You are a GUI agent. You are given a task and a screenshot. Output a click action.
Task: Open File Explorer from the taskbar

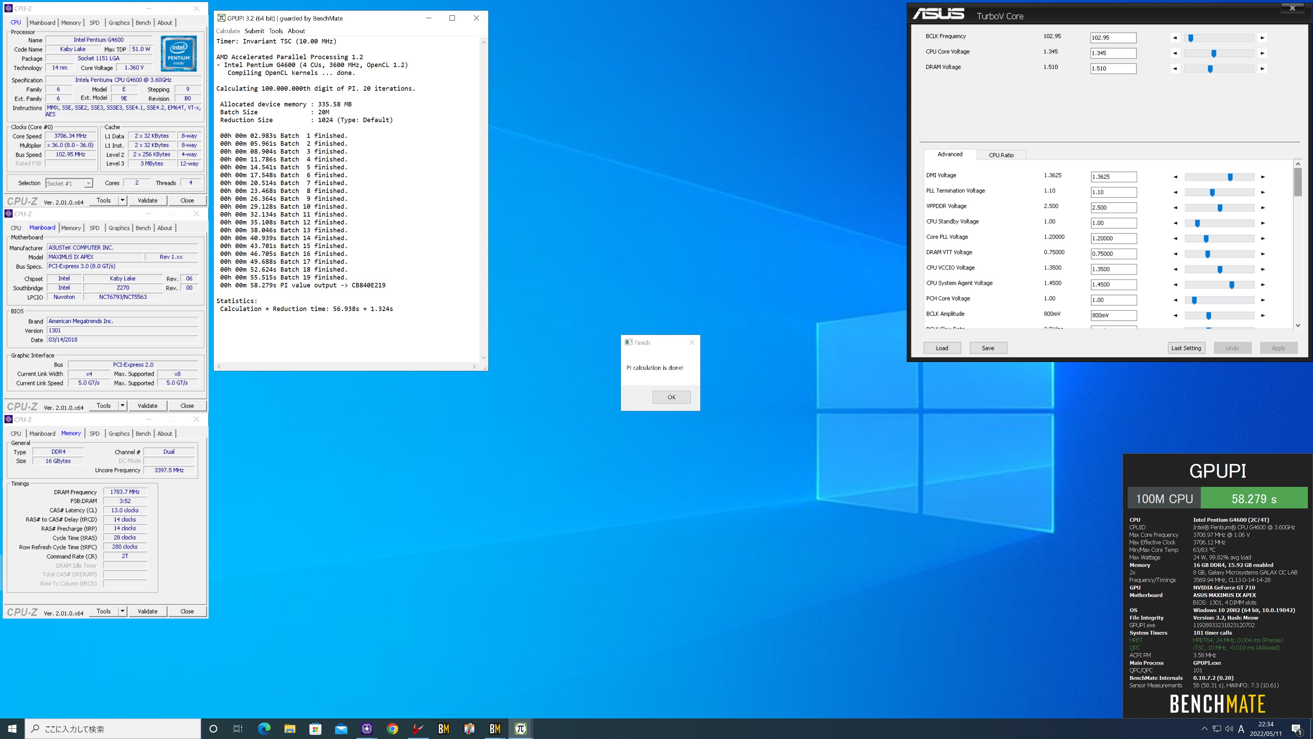click(290, 729)
